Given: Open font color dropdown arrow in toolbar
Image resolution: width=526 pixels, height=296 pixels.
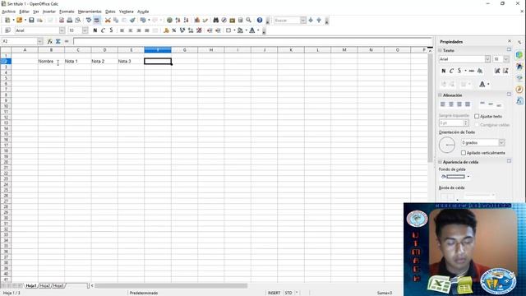Looking at the screenshot, I should (x=258, y=30).
